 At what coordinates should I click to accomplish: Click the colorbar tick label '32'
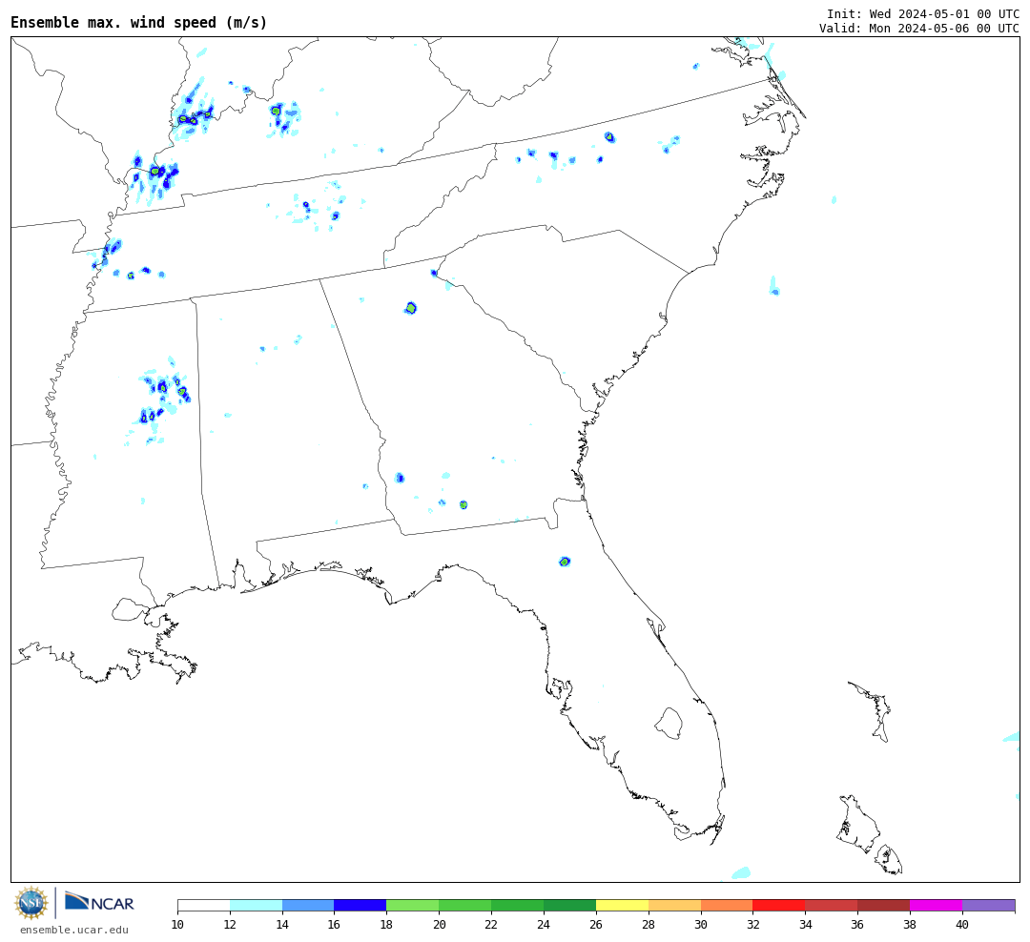[x=752, y=925]
